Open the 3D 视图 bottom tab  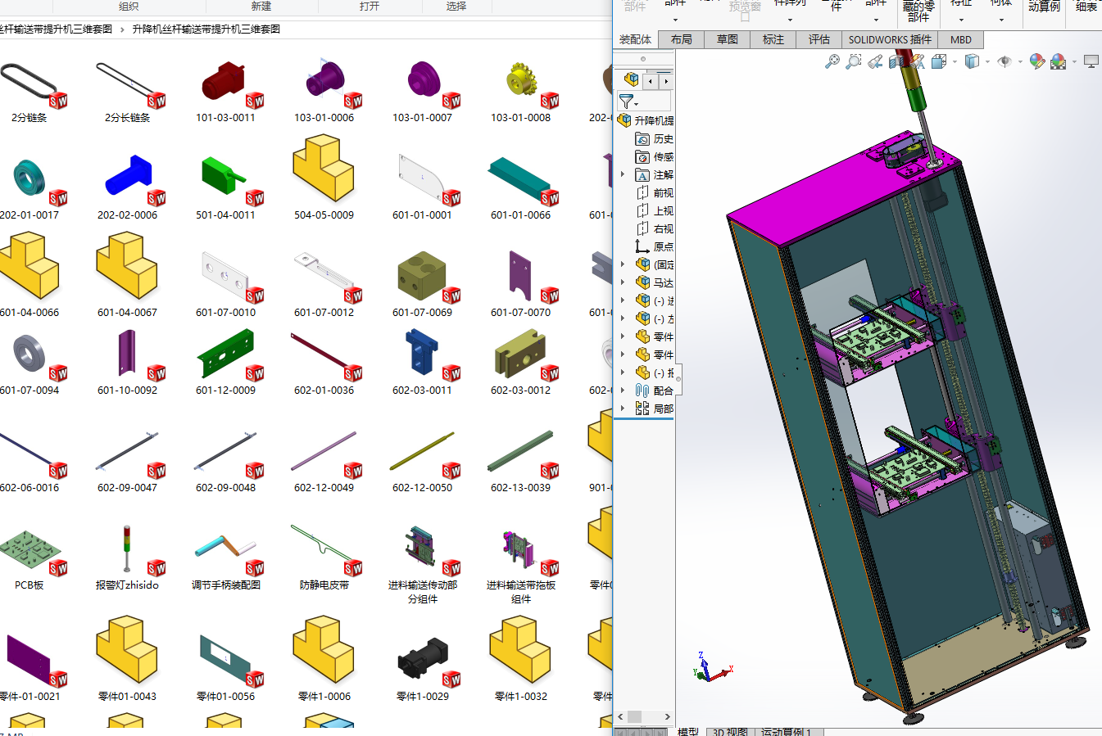(x=730, y=731)
